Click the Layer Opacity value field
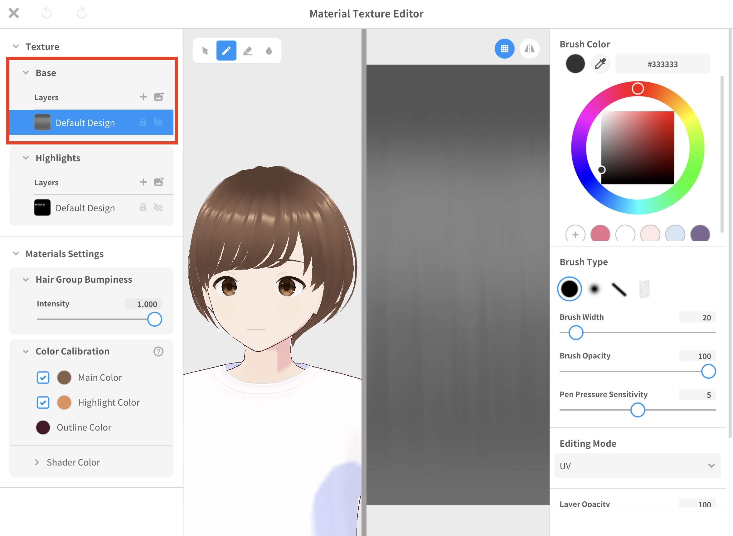Screen dimensions: 733x536 tap(697, 503)
